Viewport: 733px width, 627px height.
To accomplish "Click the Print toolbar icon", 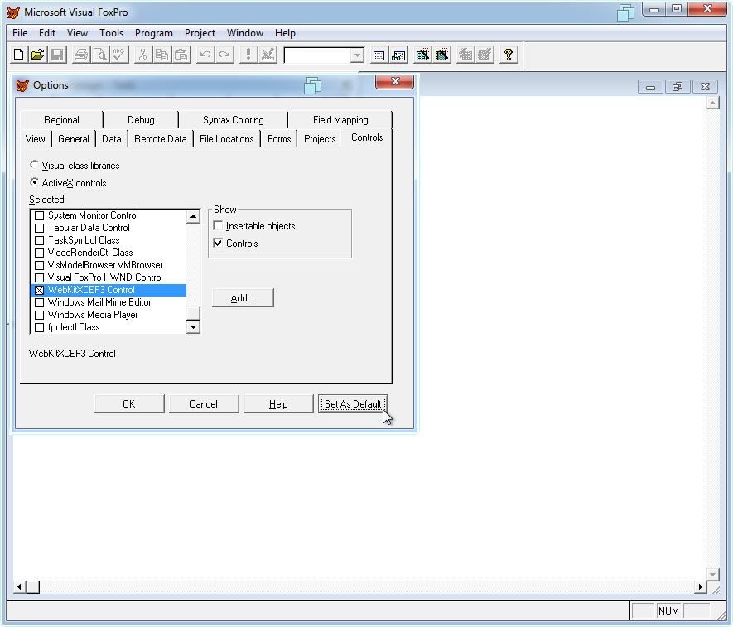I will [x=81, y=55].
